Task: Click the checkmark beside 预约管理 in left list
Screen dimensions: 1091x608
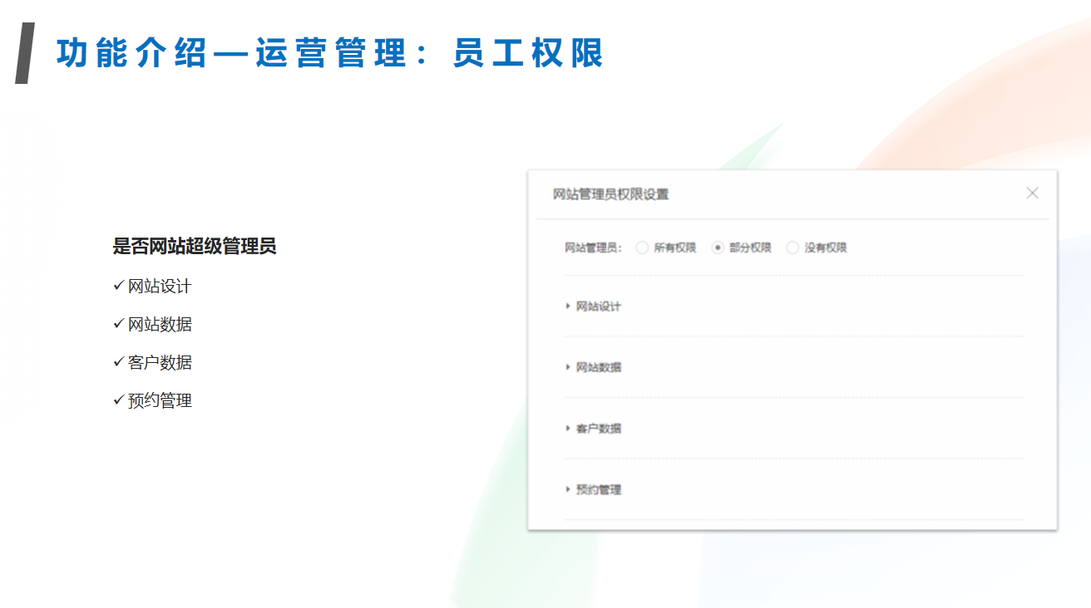Action: click(x=118, y=400)
